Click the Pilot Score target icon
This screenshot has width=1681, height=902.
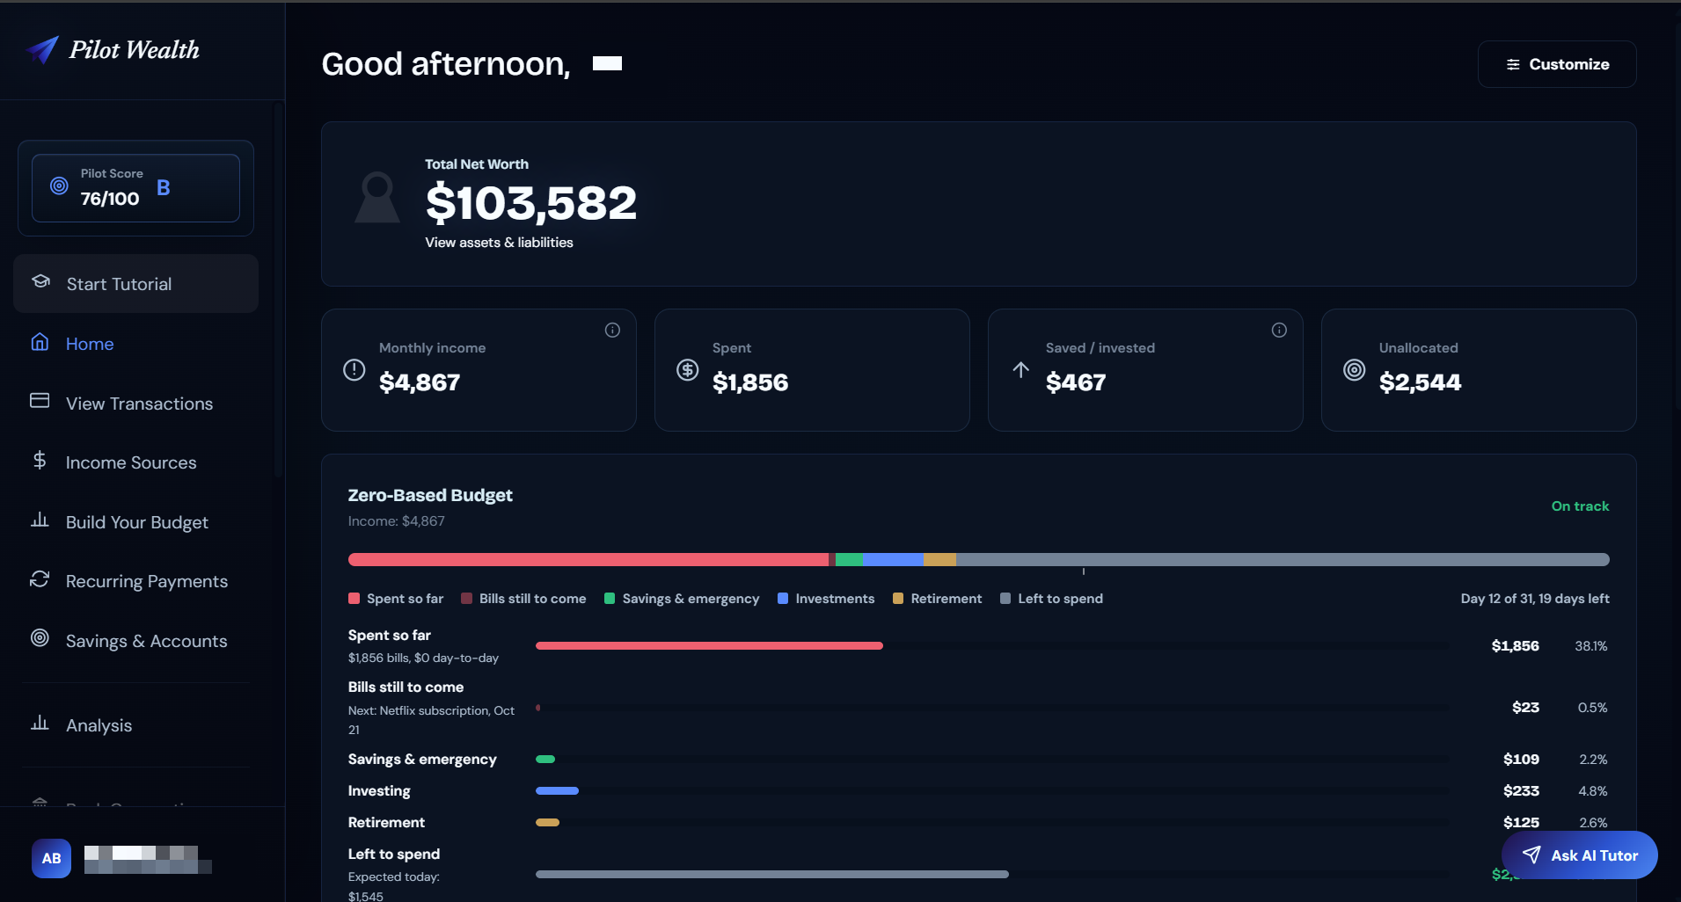pyautogui.click(x=59, y=185)
